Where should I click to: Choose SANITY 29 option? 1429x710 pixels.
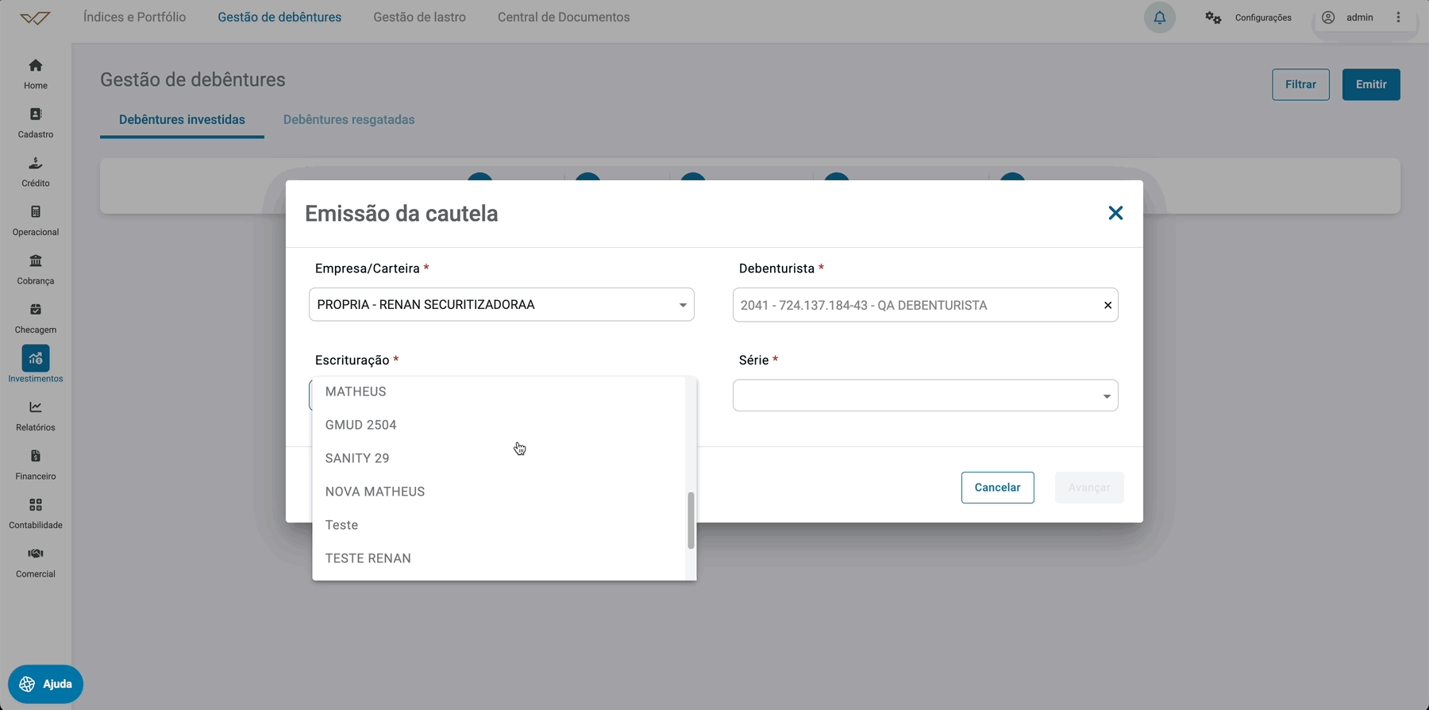tap(499, 458)
